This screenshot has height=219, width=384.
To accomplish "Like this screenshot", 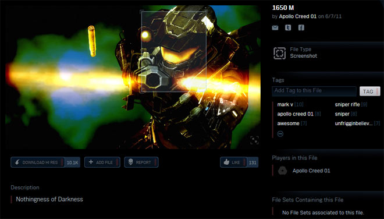I will (233, 163).
